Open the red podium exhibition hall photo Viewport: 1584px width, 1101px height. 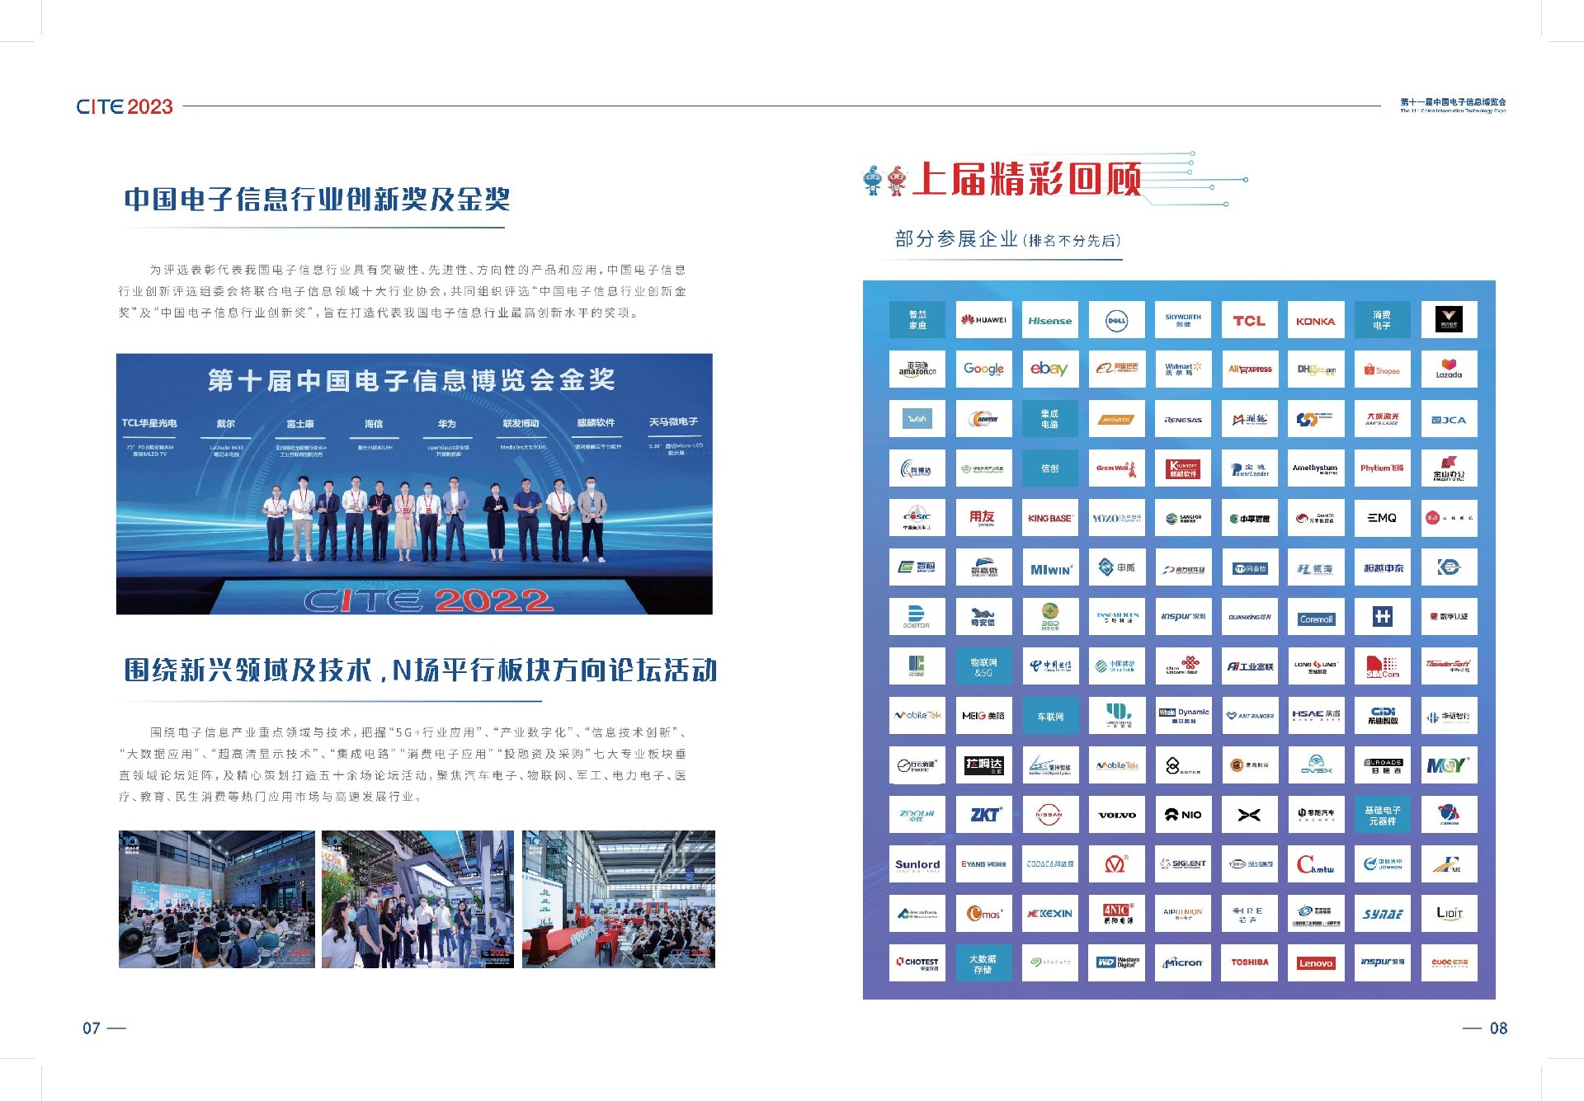click(x=619, y=899)
